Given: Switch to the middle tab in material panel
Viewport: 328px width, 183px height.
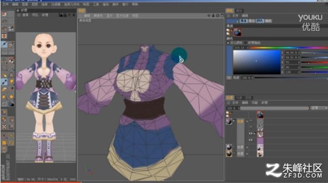Looking at the screenshot, I should click(x=239, y=98).
